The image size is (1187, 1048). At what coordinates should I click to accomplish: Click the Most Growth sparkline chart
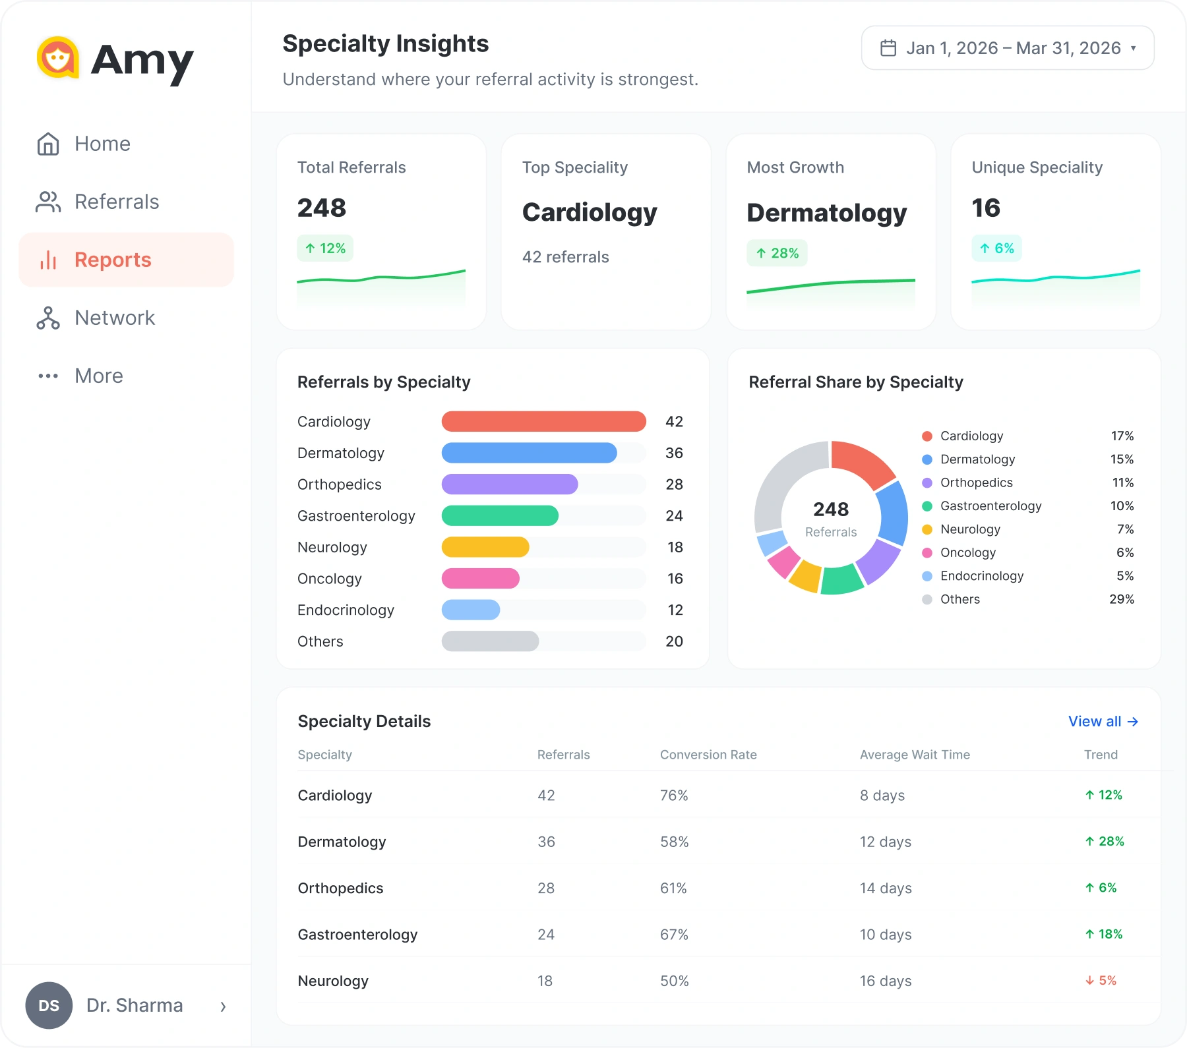point(831,293)
